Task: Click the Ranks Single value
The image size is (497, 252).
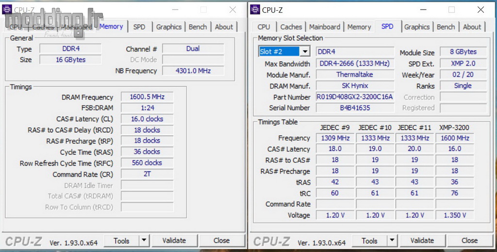Action: point(464,85)
